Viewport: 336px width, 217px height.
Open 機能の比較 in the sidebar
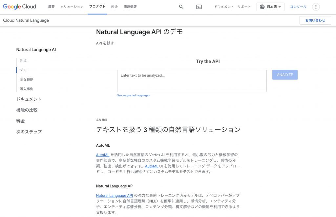click(27, 110)
